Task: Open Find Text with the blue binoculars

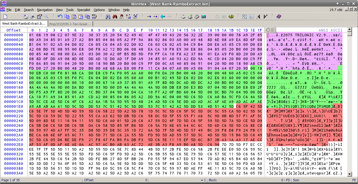Action: click(x=108, y=17)
